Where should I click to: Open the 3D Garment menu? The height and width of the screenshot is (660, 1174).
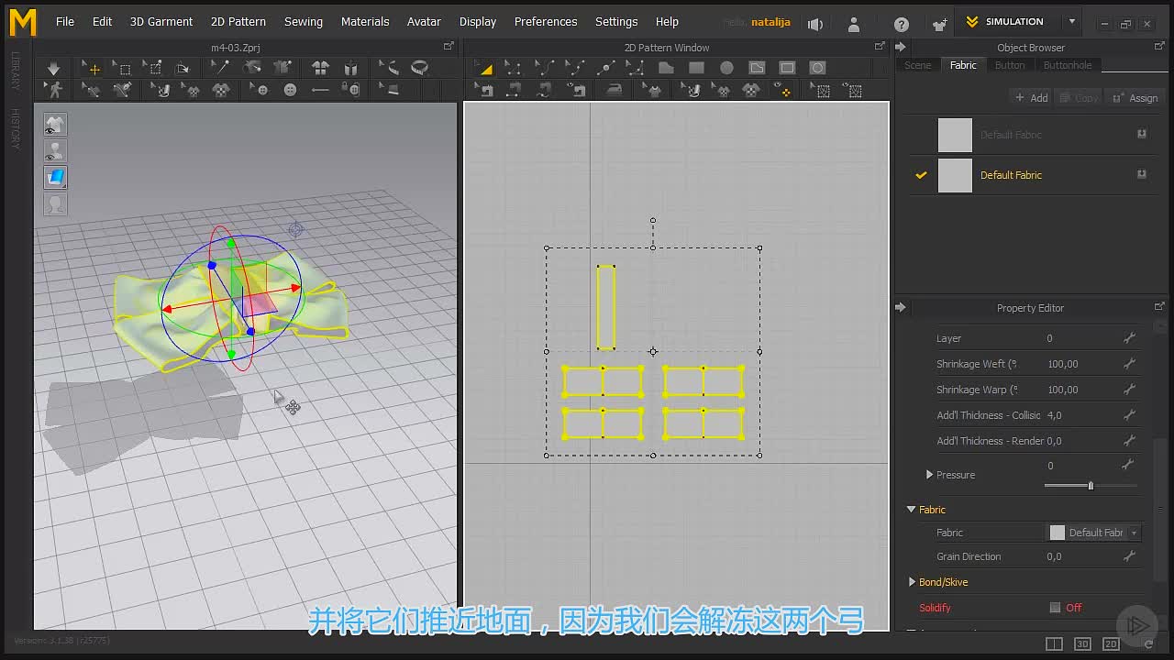[161, 21]
